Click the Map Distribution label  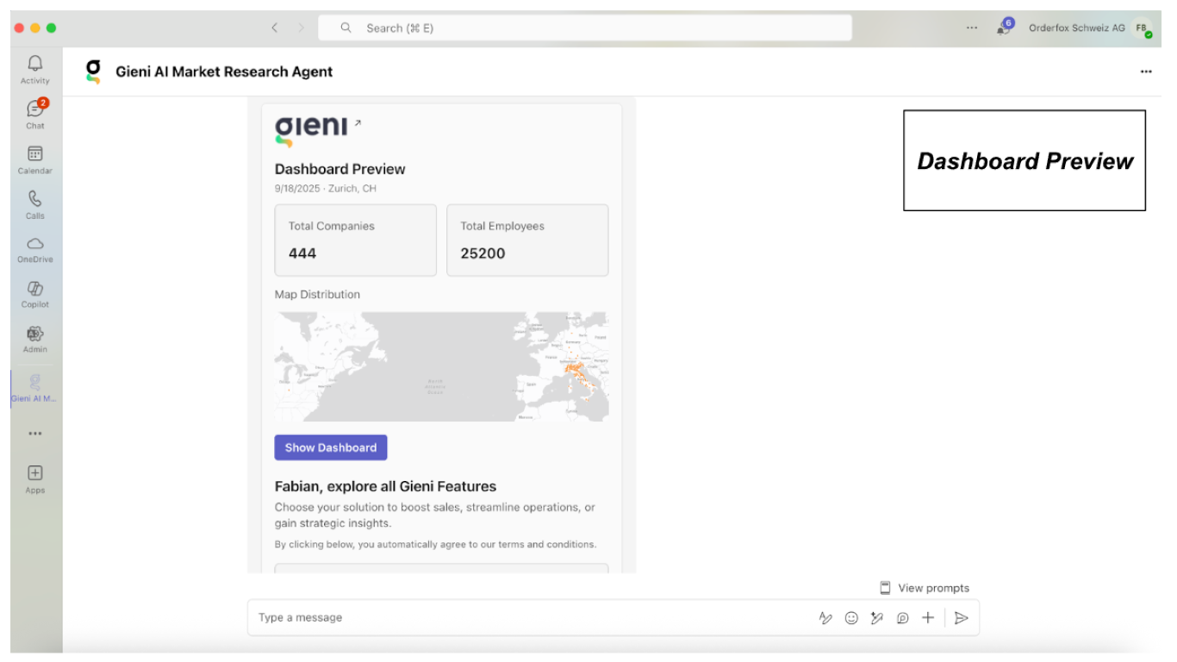pos(317,294)
